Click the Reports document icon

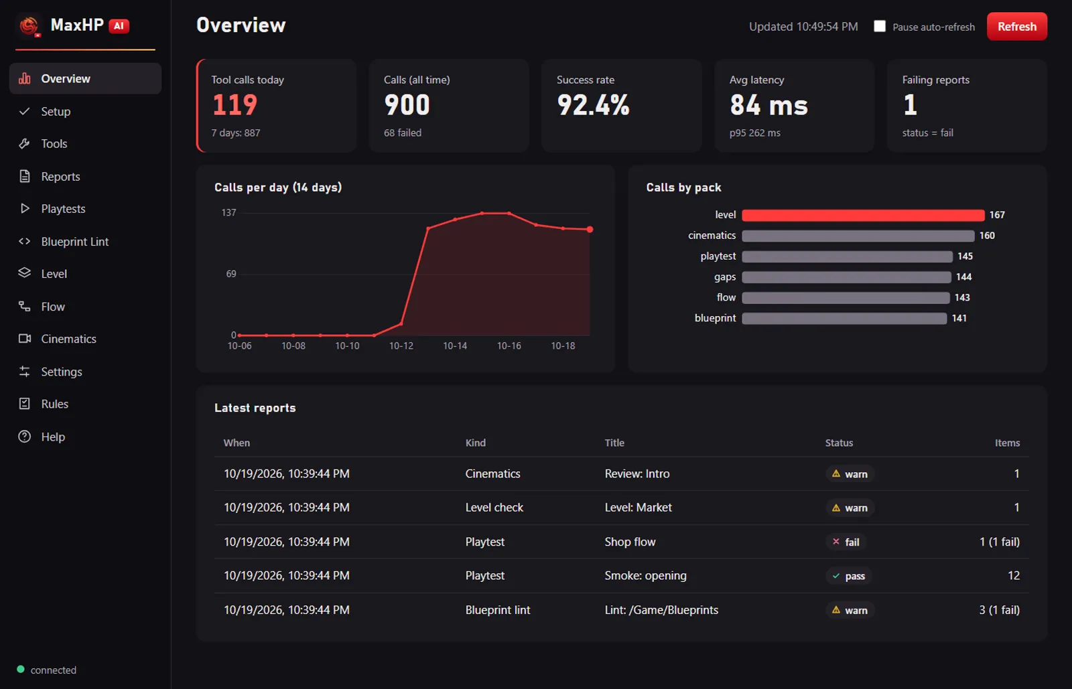pyautogui.click(x=25, y=176)
